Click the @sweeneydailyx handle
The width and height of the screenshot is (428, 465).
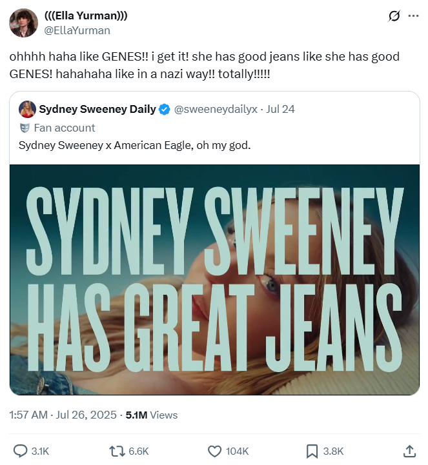point(215,109)
